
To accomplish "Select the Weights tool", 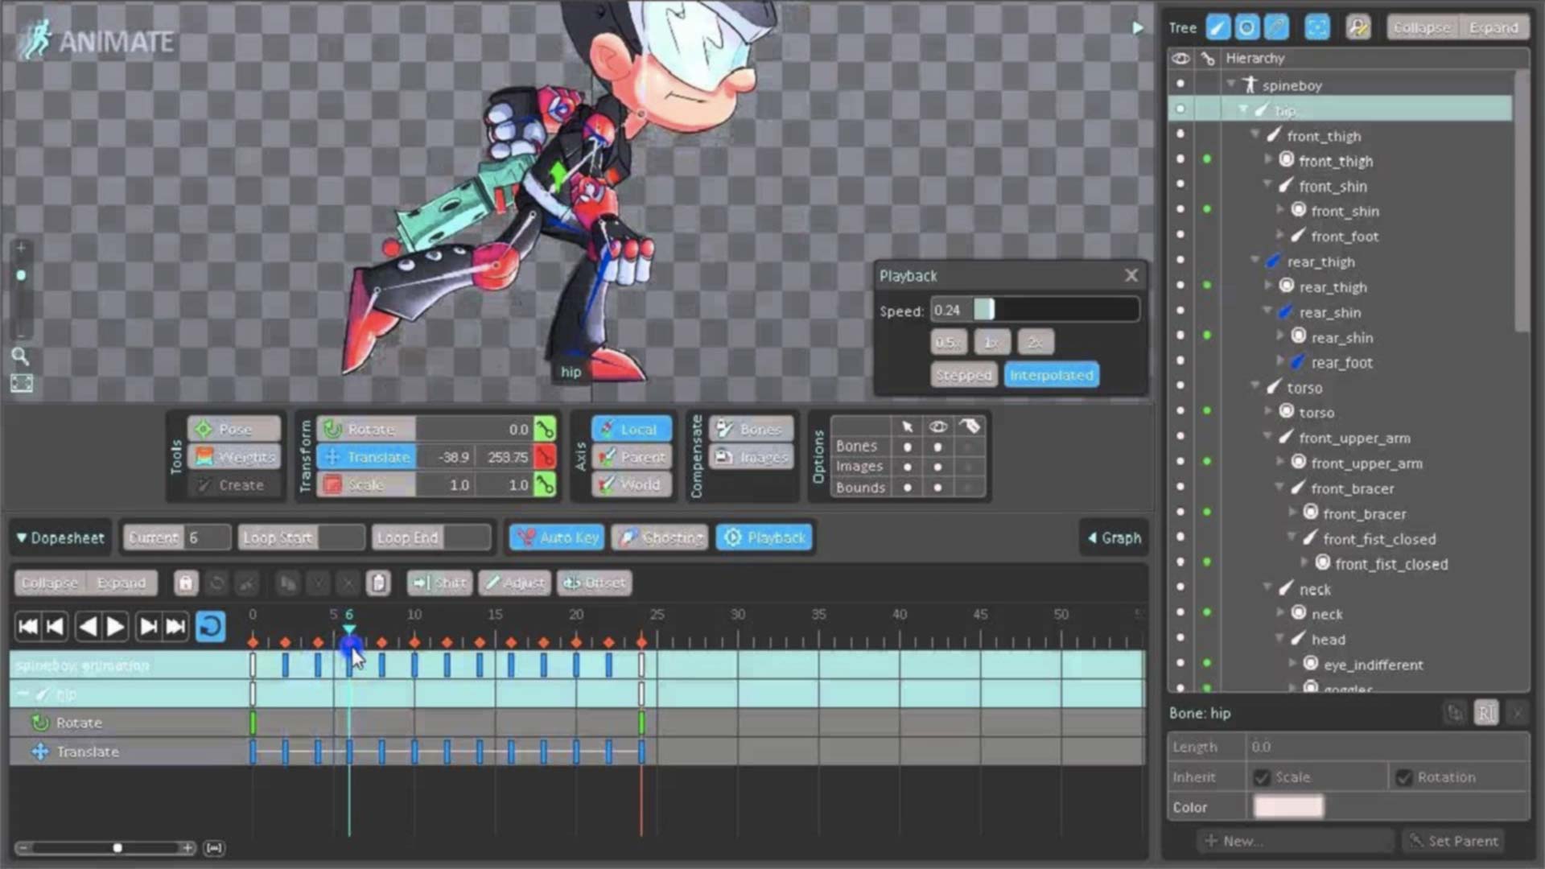I will (234, 457).
